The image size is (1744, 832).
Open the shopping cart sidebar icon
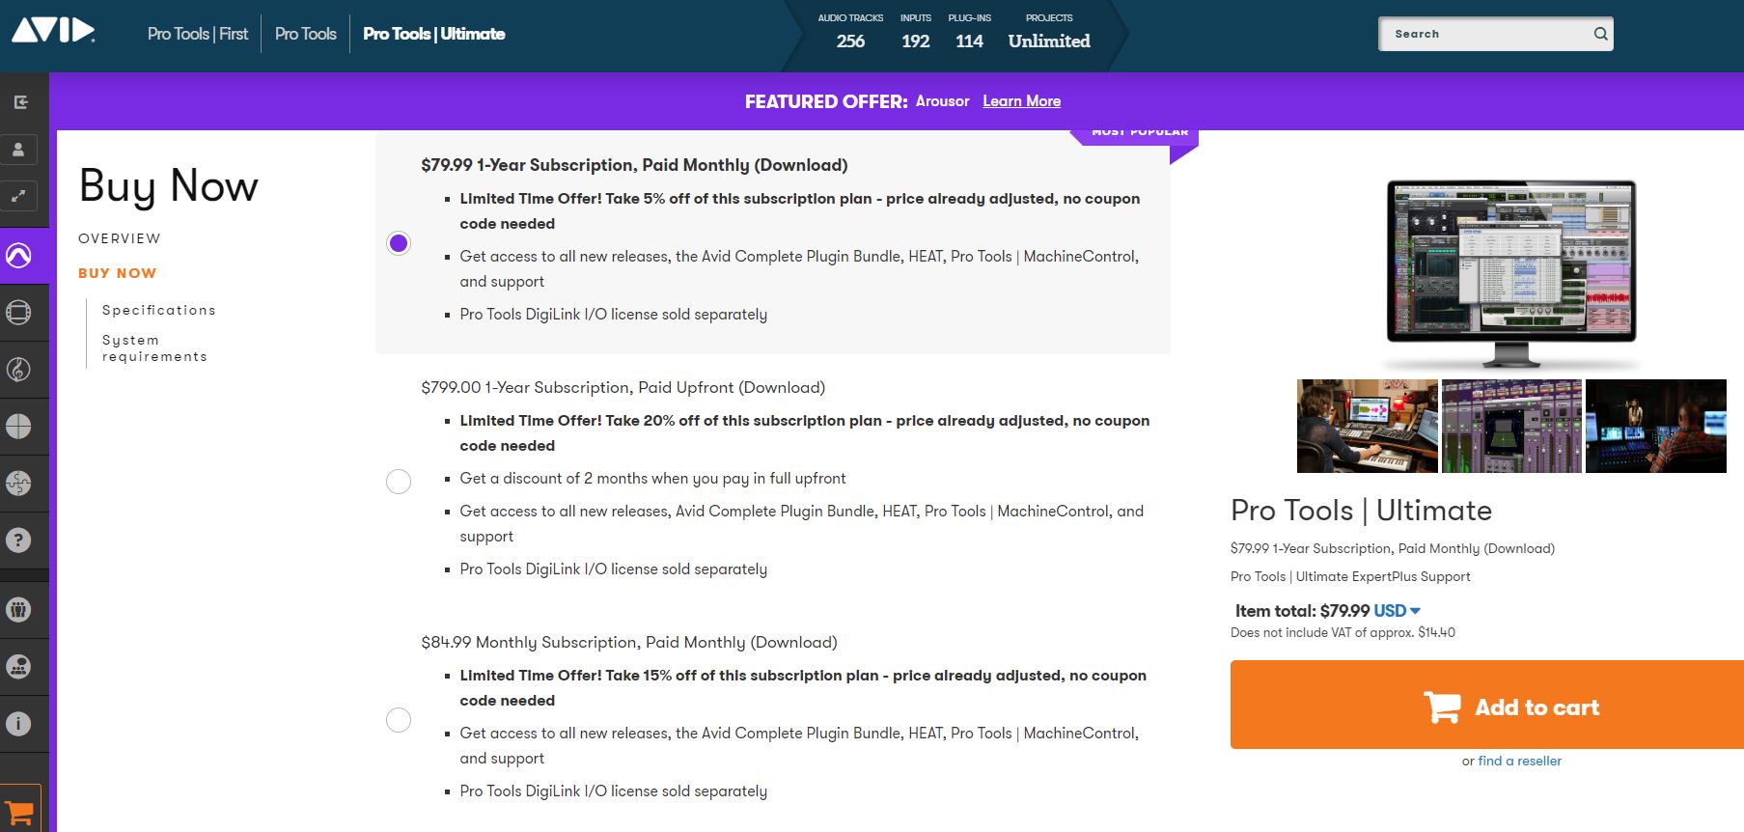coord(20,811)
